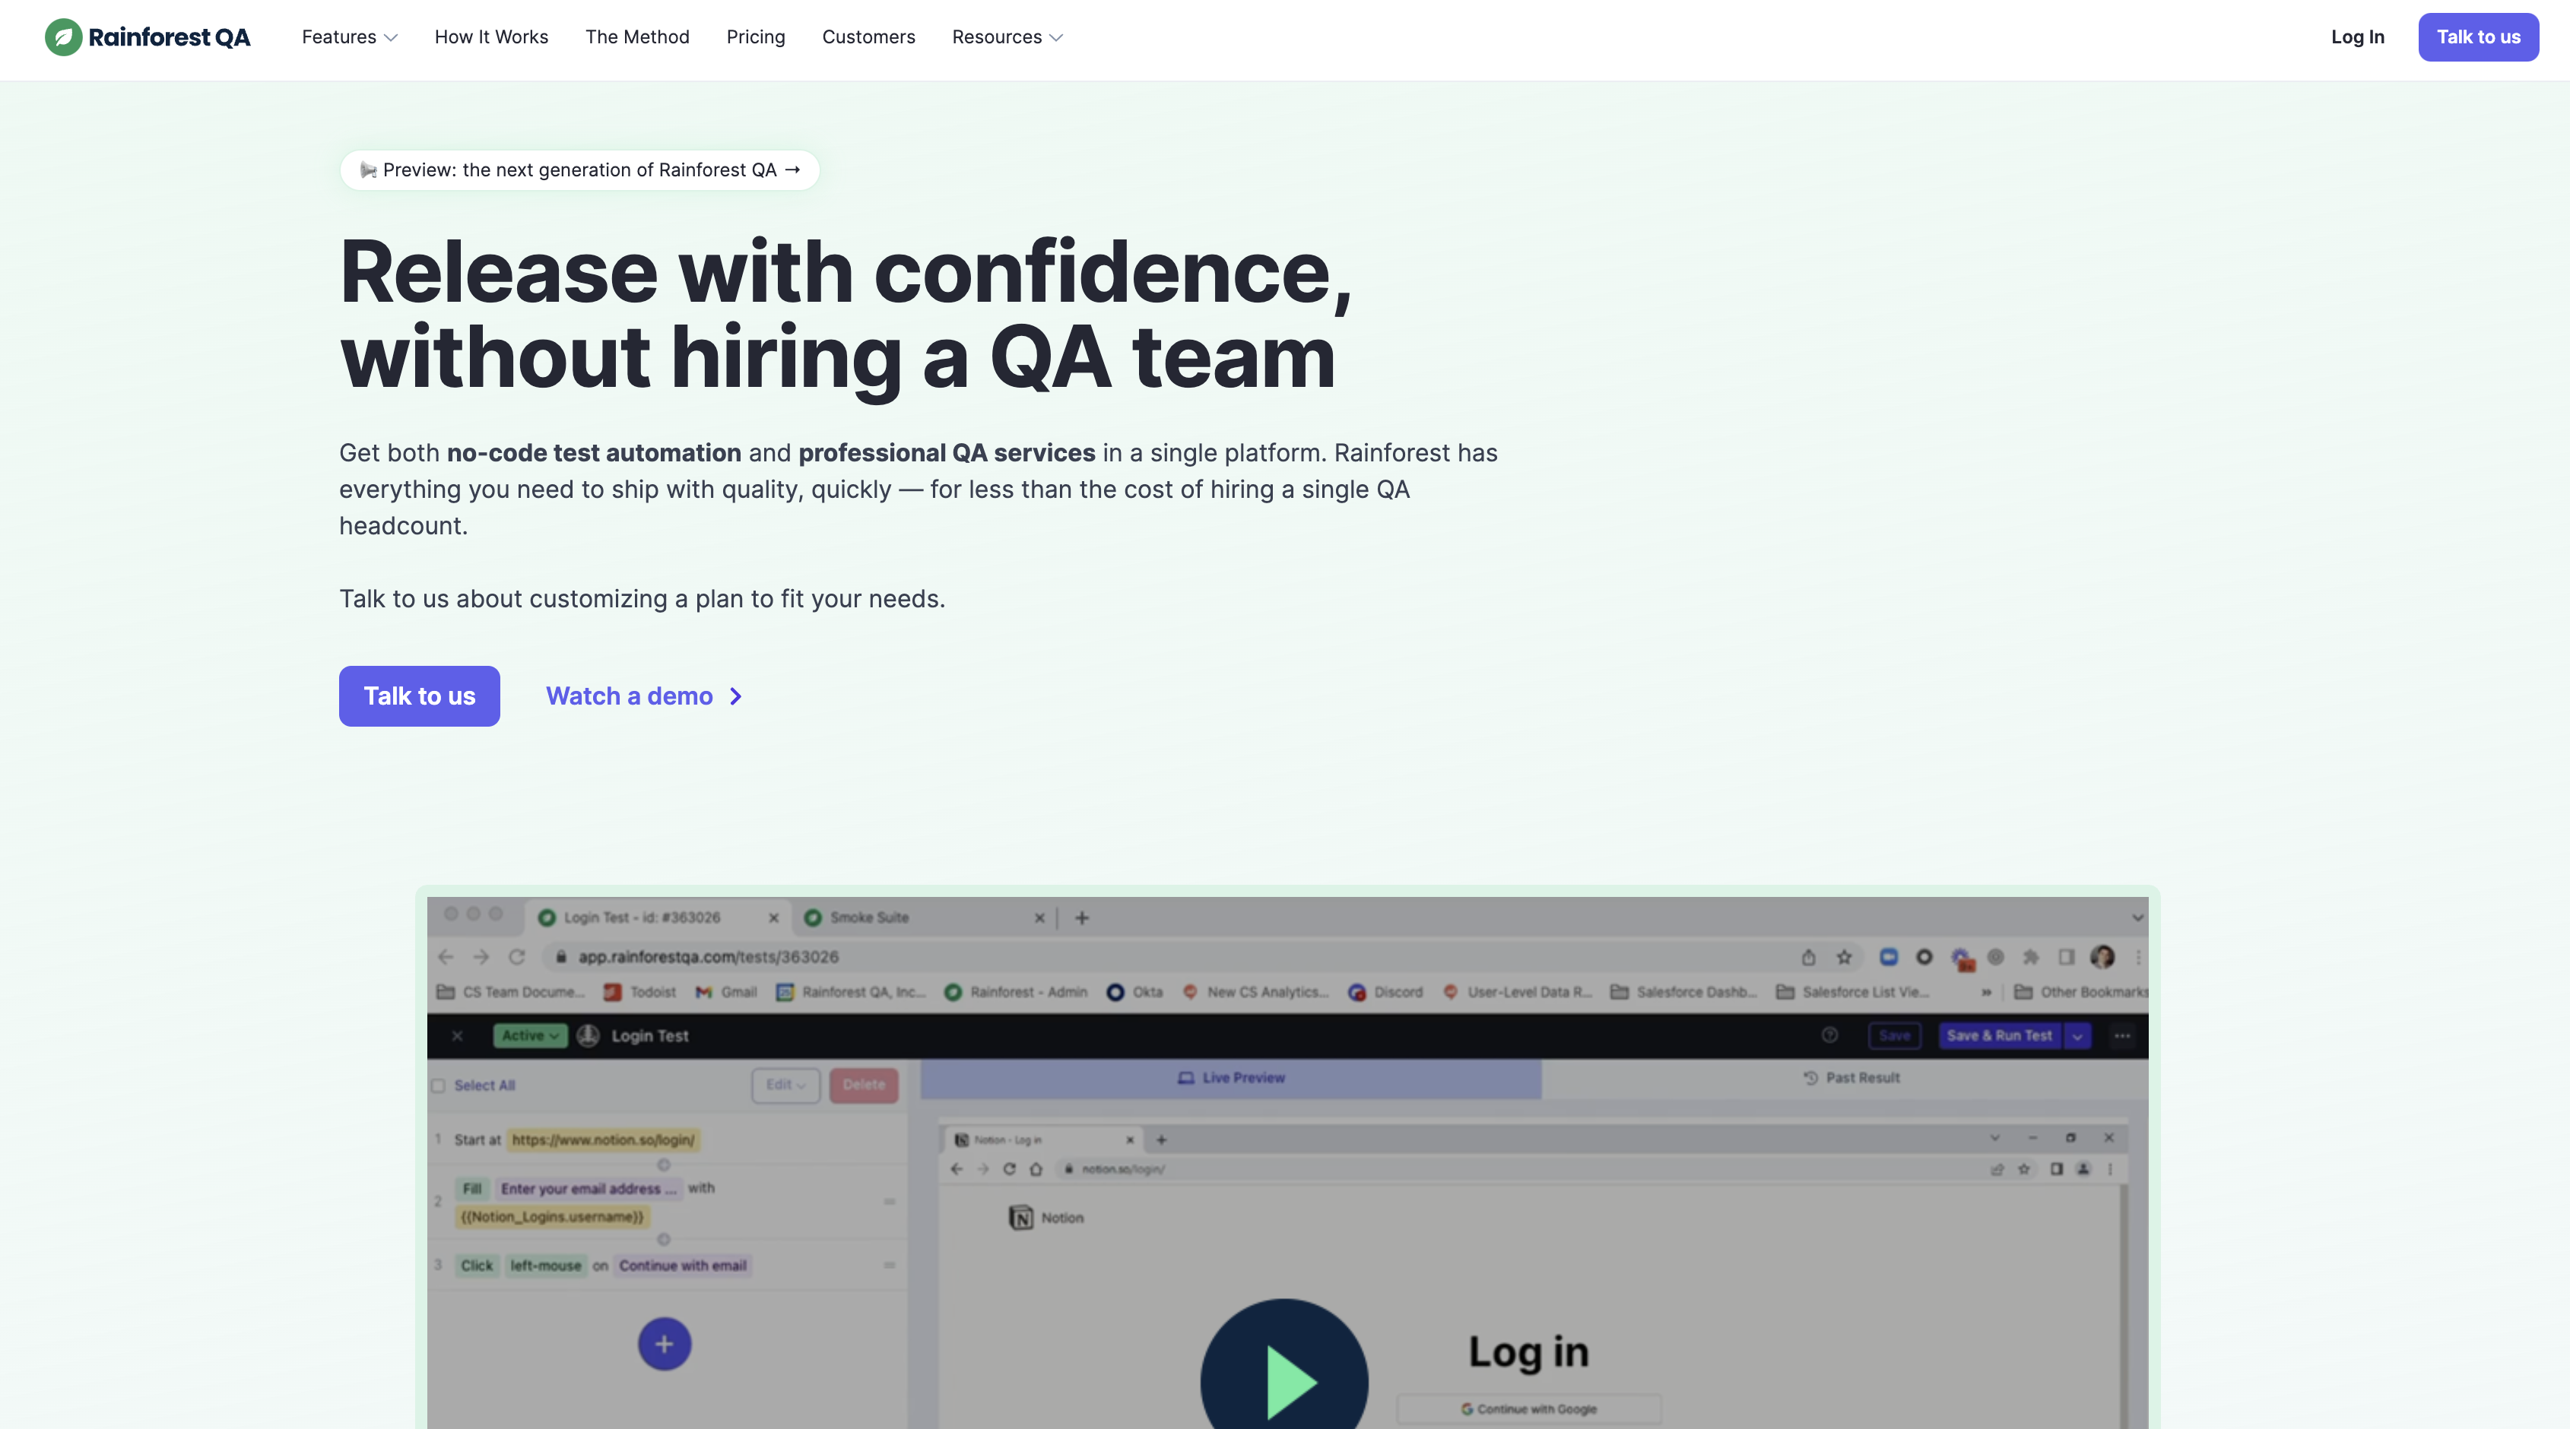Select Customers in the navigation menu
Viewport: 2570px width, 1429px height.
(868, 37)
